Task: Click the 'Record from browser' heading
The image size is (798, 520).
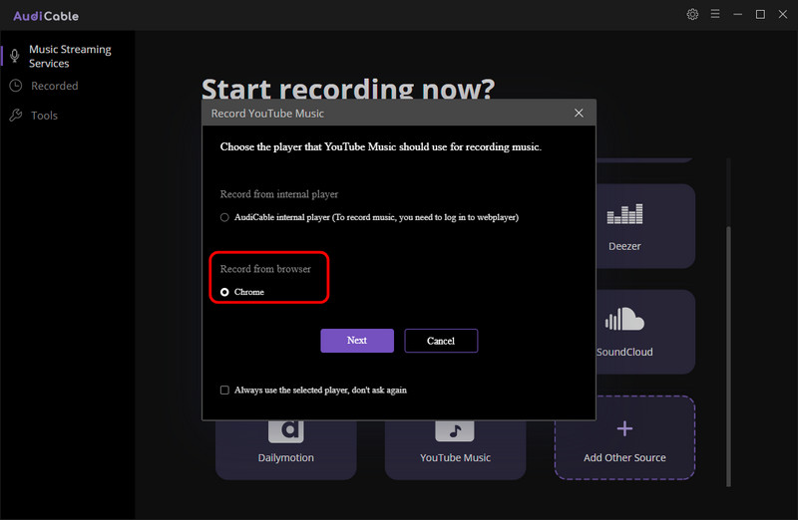Action: [x=265, y=269]
